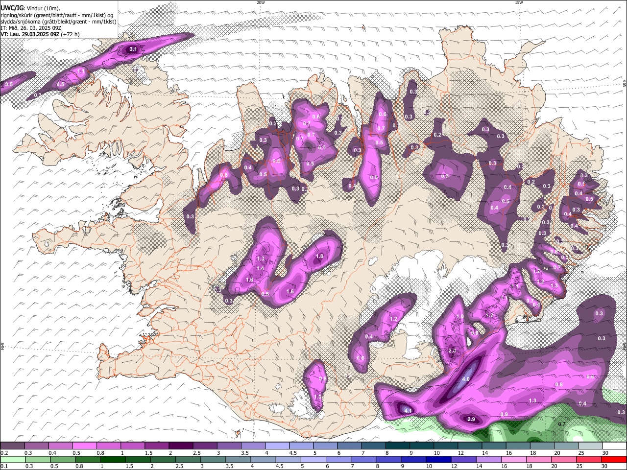Pick bright pink top-row swatch between 0.5 and 0.8

point(84,446)
